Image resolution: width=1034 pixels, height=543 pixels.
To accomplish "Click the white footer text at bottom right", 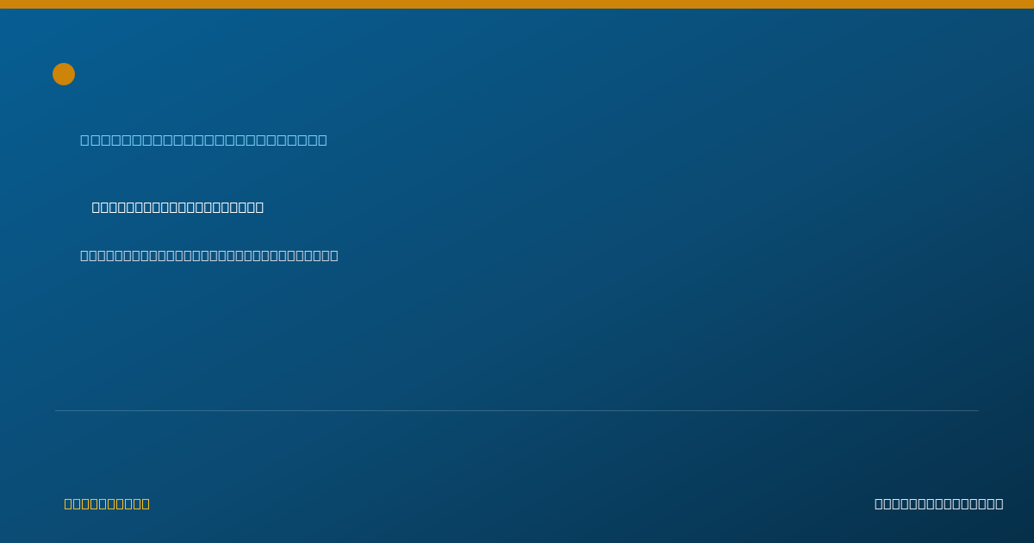I will tap(939, 503).
